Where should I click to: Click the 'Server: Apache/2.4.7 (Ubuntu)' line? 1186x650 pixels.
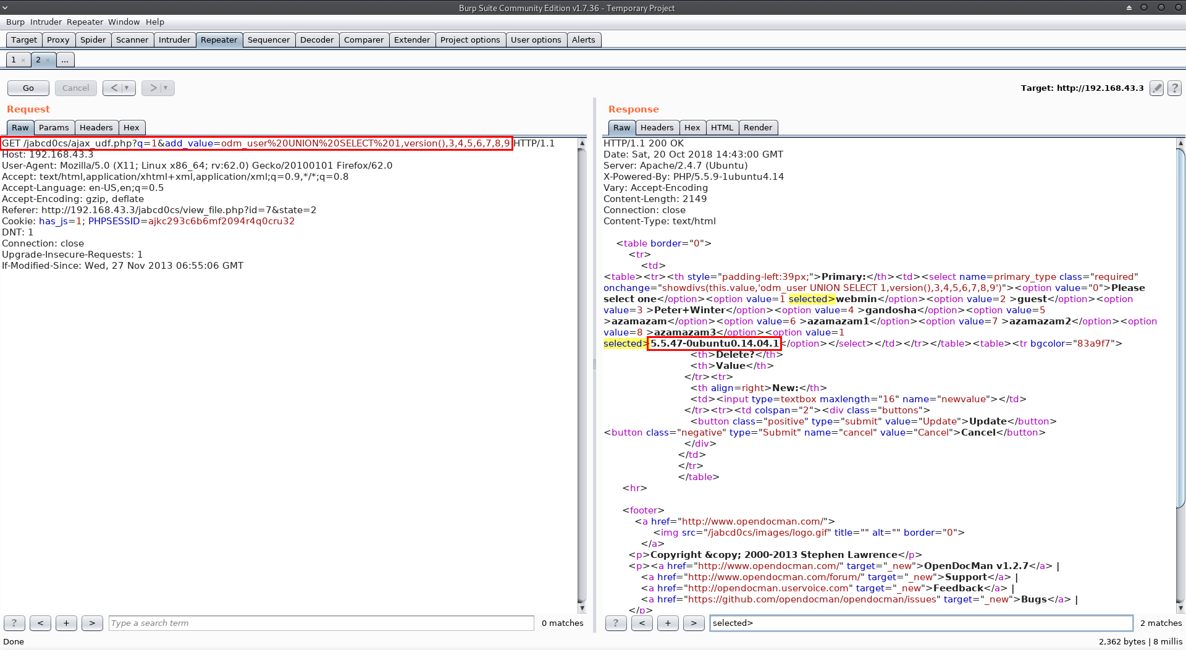pos(675,166)
